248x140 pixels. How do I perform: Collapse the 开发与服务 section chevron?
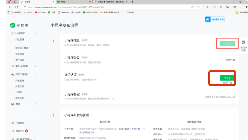(x=35, y=74)
